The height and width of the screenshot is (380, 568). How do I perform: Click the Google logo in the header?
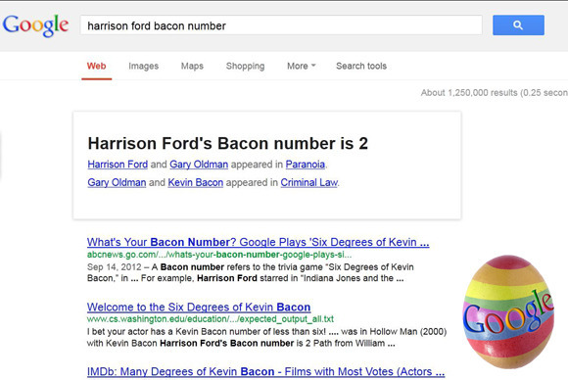pos(35,25)
